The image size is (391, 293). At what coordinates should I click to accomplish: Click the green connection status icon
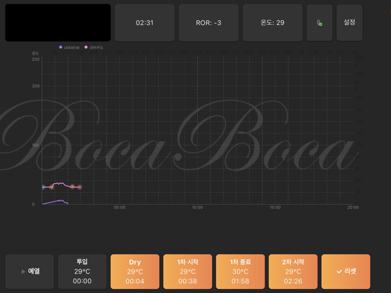pos(319,23)
